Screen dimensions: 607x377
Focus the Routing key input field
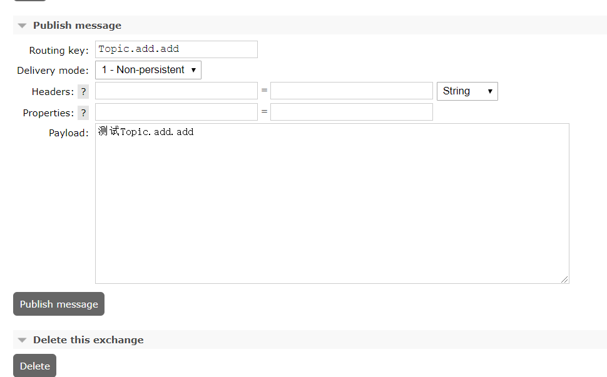point(176,49)
